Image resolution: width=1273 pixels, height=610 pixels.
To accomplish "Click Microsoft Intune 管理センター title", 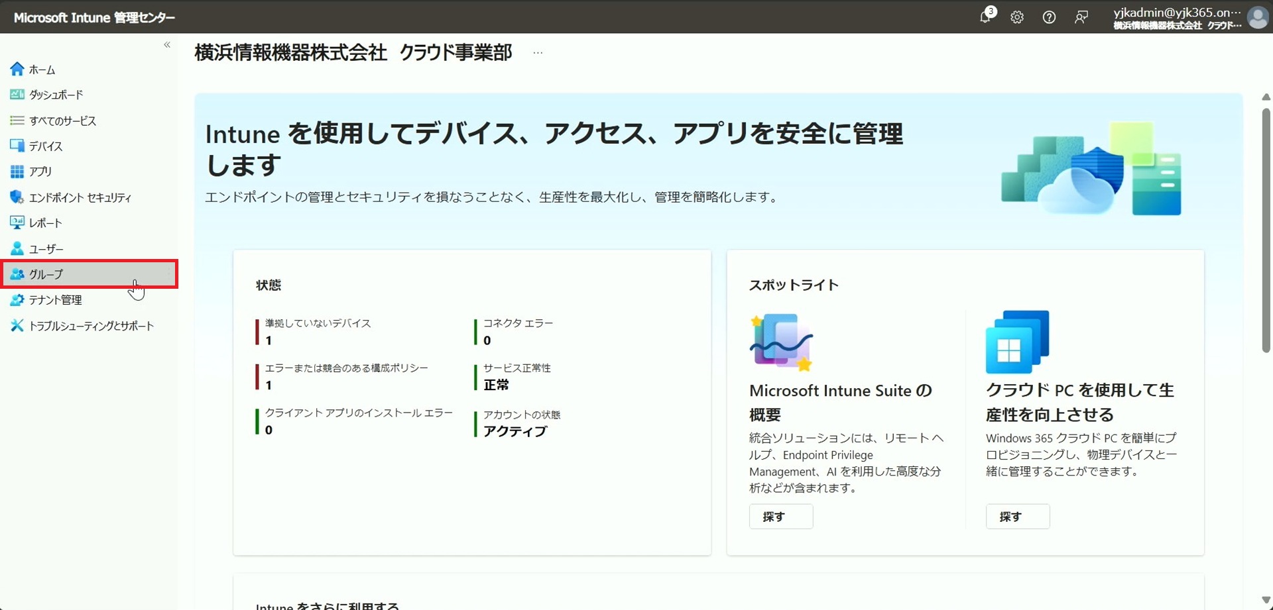I will point(94,17).
